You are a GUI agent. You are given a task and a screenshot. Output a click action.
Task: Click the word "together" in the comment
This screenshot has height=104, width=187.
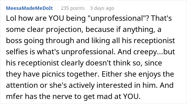point(83,74)
